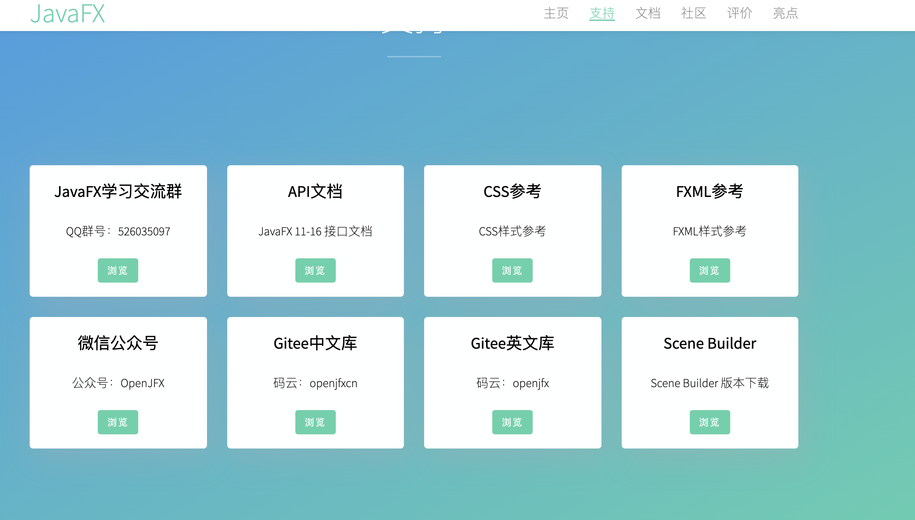Go to the 主页 nav item
This screenshot has height=520, width=915.
click(556, 13)
